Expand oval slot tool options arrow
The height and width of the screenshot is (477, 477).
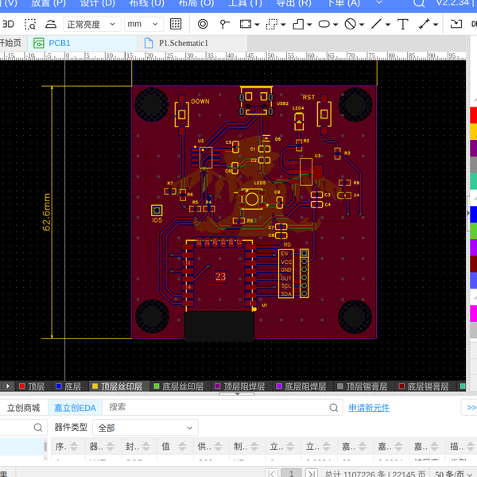coord(335,25)
